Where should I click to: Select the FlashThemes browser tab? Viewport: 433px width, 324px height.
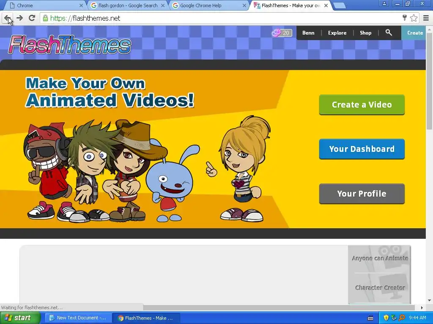[x=291, y=5]
